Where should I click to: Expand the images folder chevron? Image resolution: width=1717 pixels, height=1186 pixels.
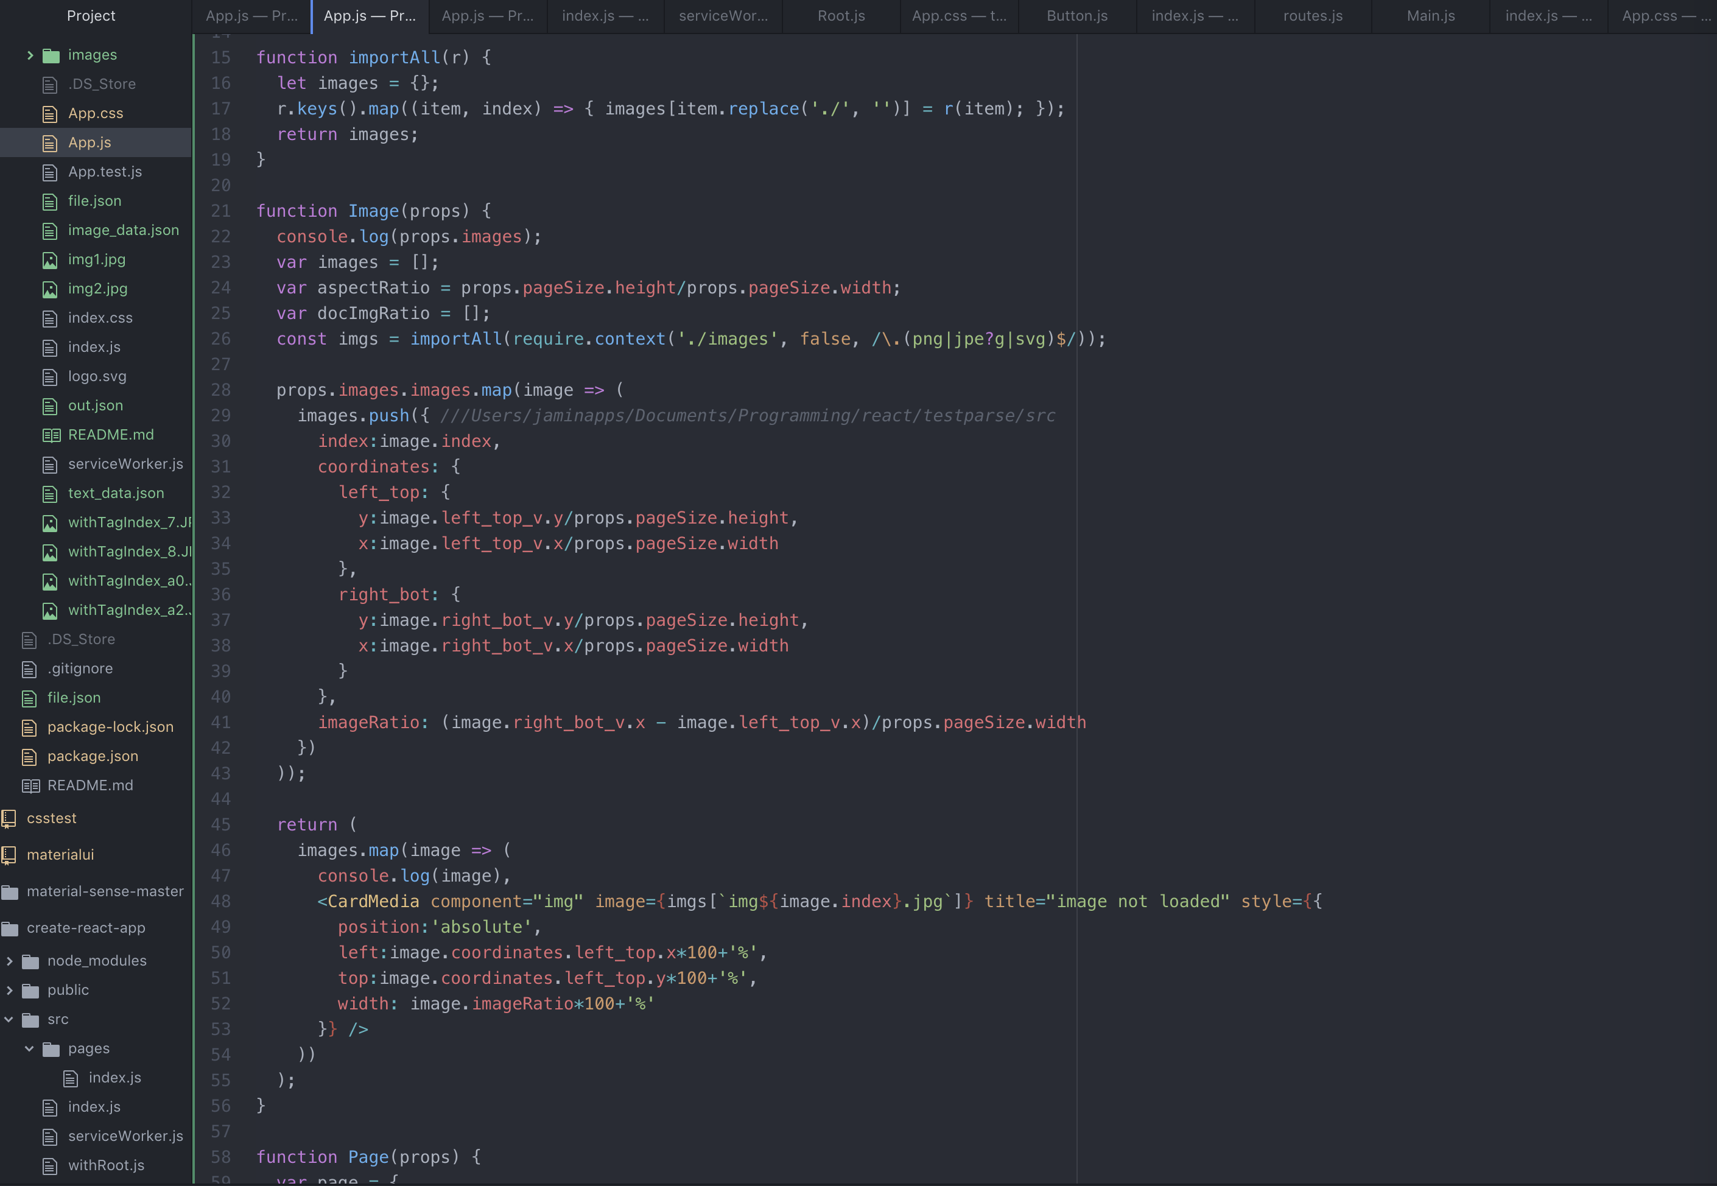(x=30, y=55)
